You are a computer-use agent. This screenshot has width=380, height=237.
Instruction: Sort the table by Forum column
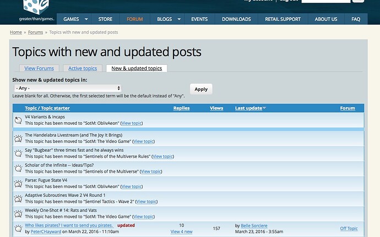[x=348, y=108]
